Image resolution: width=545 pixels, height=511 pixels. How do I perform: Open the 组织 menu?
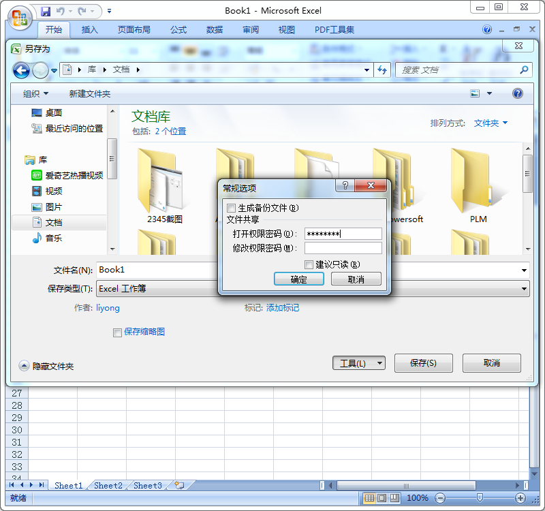35,93
